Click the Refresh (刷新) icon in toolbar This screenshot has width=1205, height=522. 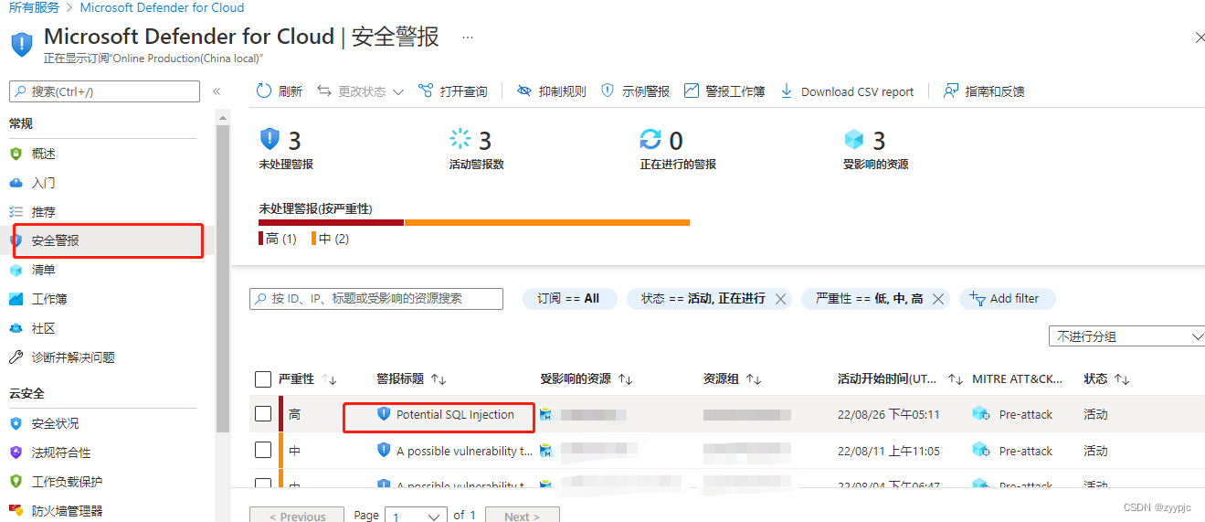coord(263,91)
